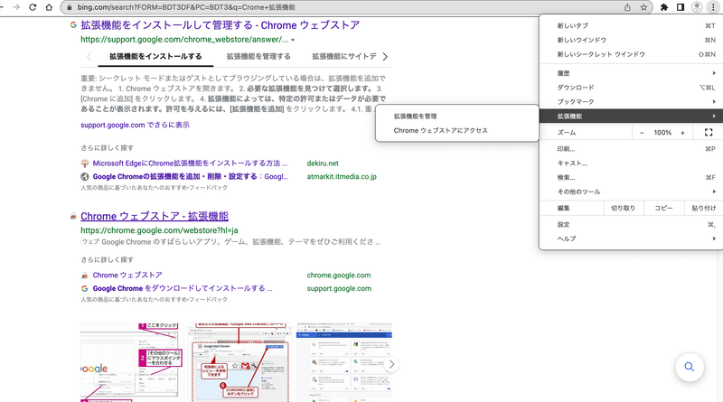This screenshot has height=402, width=723.
Task: Click the share icon in address bar
Action: click(x=627, y=7)
